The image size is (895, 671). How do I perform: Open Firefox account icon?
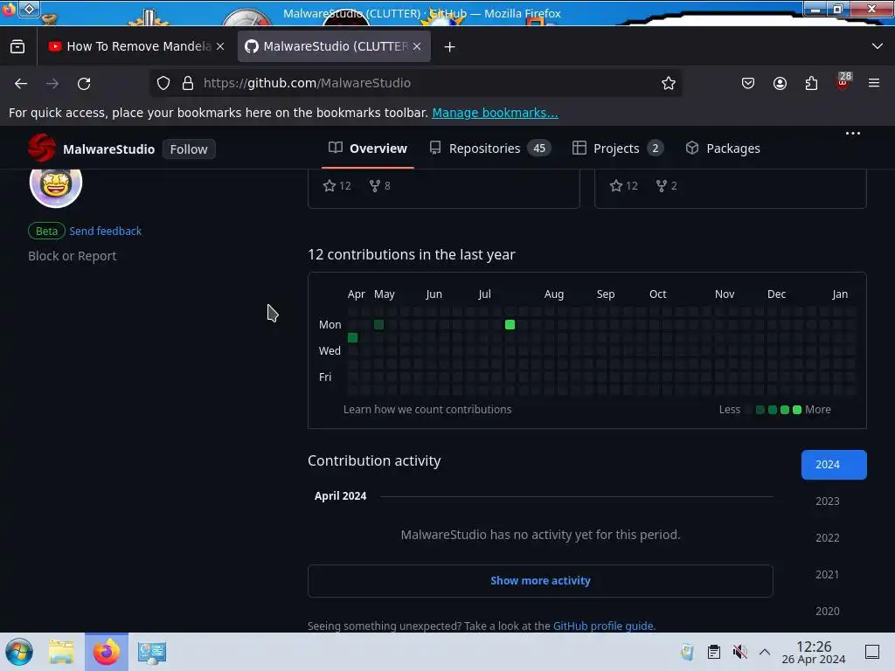point(780,83)
